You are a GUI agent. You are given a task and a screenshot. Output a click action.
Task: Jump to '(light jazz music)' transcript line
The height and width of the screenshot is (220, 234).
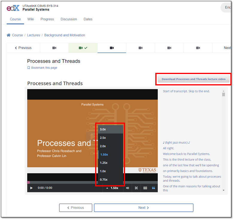point(176,142)
